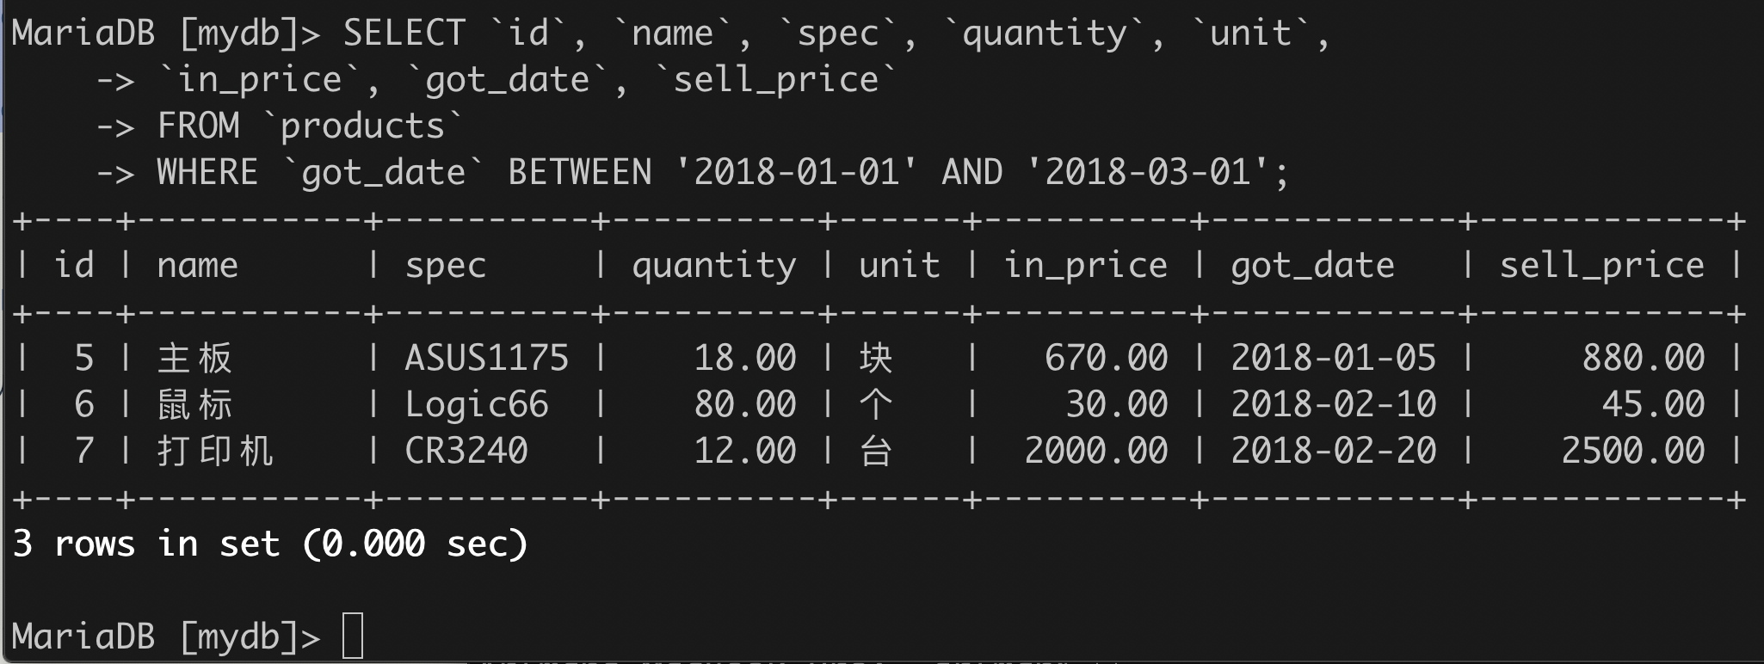Viewport: 1764px width, 664px height.
Task: Click the terminal cursor block at the prompt
Action: pyautogui.click(x=353, y=636)
